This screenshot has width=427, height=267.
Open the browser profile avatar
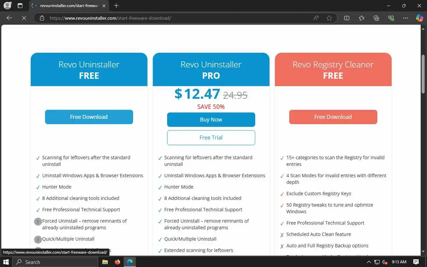tap(7, 6)
